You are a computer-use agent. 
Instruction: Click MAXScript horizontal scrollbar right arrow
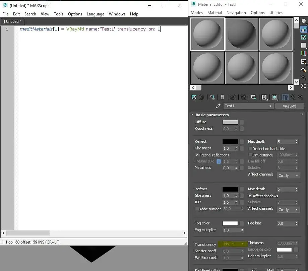click(x=184, y=233)
